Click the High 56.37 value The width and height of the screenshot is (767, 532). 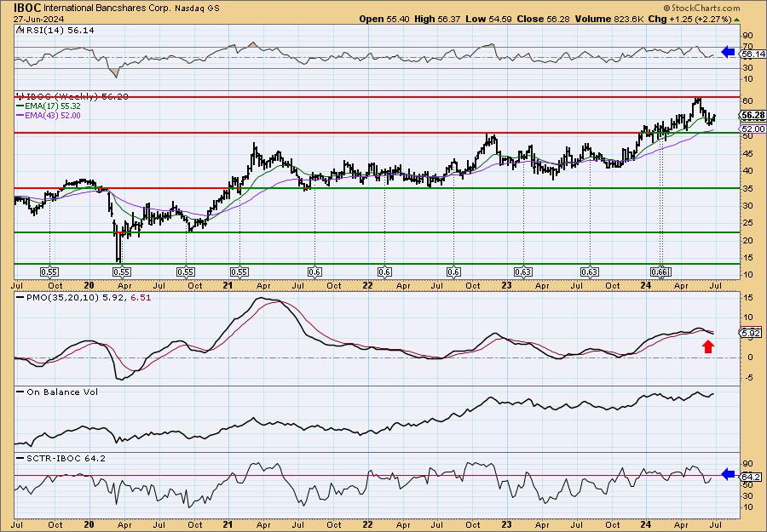pos(437,19)
